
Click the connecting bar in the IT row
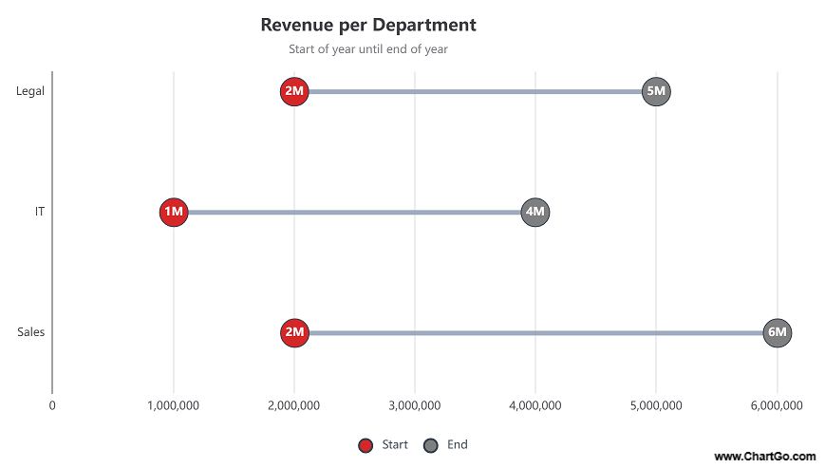tap(354, 212)
